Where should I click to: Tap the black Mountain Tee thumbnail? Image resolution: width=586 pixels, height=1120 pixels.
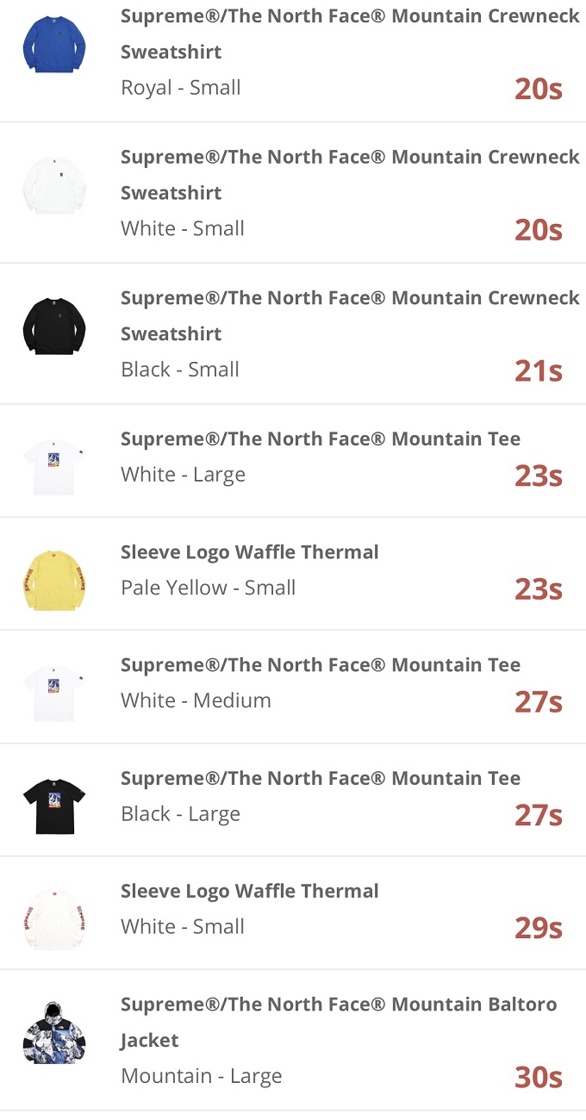pos(54,805)
